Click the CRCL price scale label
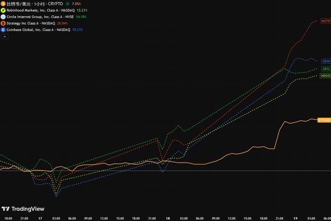The height and width of the screenshot is (221, 331). [x=326, y=69]
